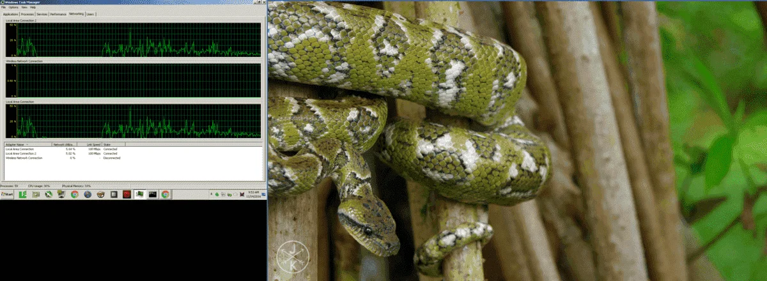Select the Task Manager taskbar button
The width and height of the screenshot is (767, 281).
coord(140,194)
